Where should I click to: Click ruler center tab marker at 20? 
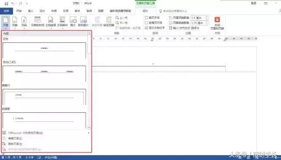tap(152, 40)
